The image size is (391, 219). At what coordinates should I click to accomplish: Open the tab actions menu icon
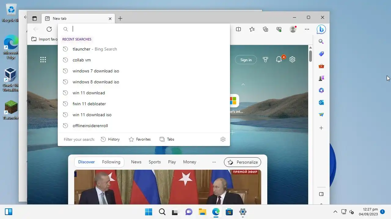coord(35,19)
